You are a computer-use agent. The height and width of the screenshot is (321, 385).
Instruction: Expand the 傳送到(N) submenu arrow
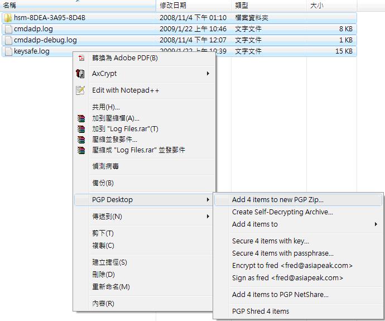coord(208,216)
